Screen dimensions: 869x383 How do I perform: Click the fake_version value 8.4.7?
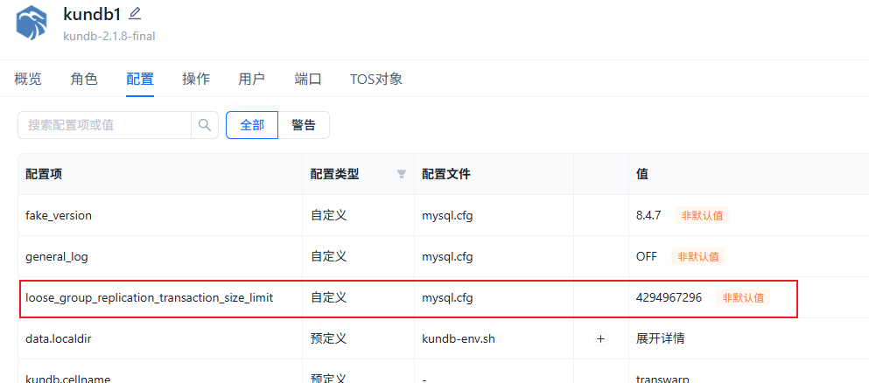tap(648, 215)
